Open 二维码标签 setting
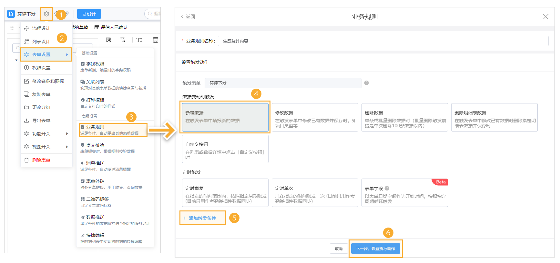Image resolution: width=560 pixels, height=263 pixels. tap(115, 202)
